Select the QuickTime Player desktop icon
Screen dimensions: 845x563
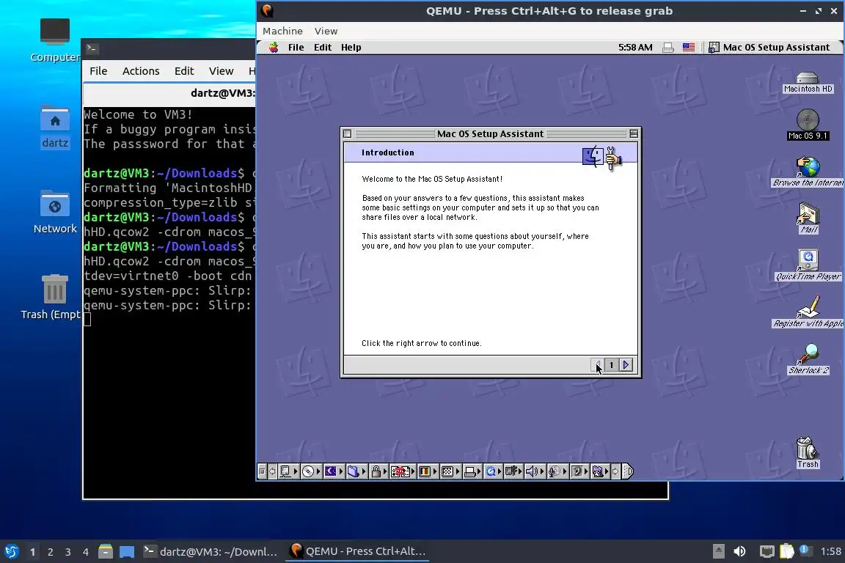(808, 265)
